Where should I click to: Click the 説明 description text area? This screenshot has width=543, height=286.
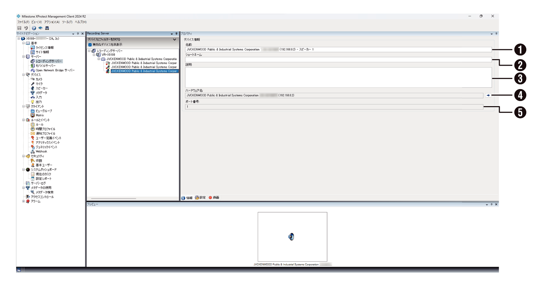click(338, 77)
